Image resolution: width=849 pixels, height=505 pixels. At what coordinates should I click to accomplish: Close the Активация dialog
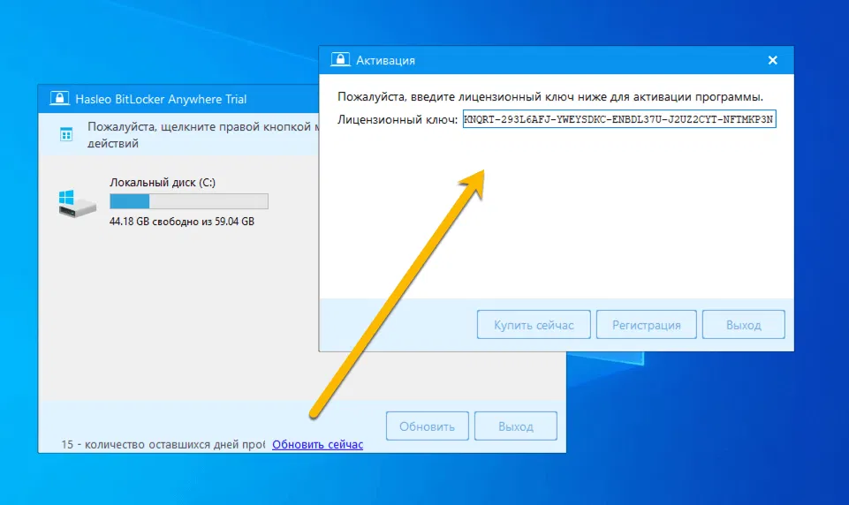773,60
